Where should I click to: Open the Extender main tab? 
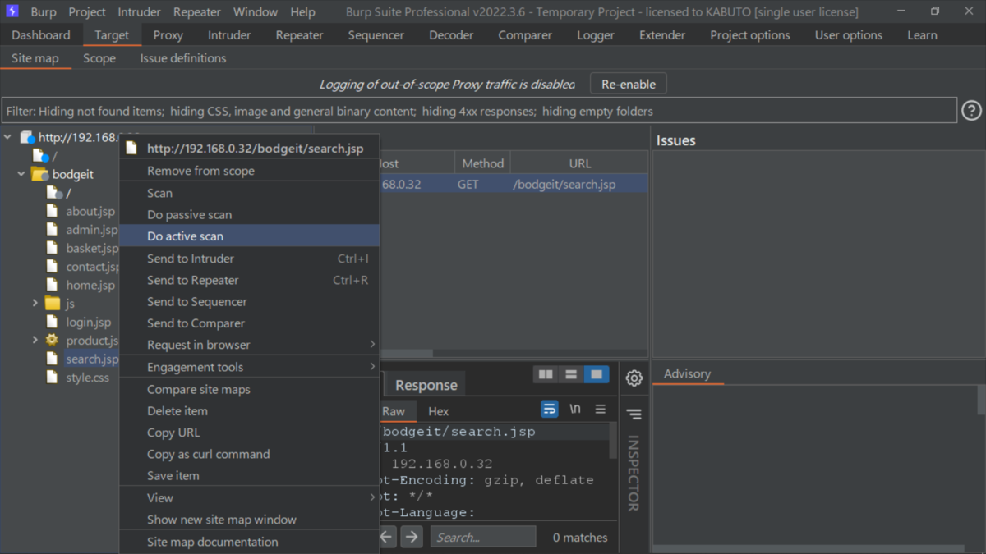[x=662, y=35]
